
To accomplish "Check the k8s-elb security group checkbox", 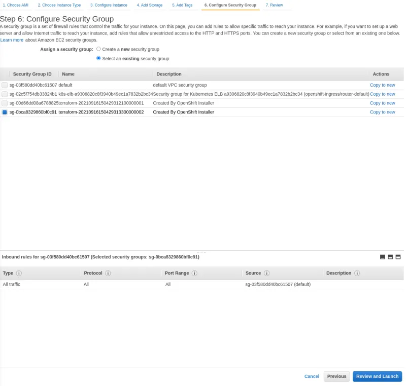I will pyautogui.click(x=5, y=94).
